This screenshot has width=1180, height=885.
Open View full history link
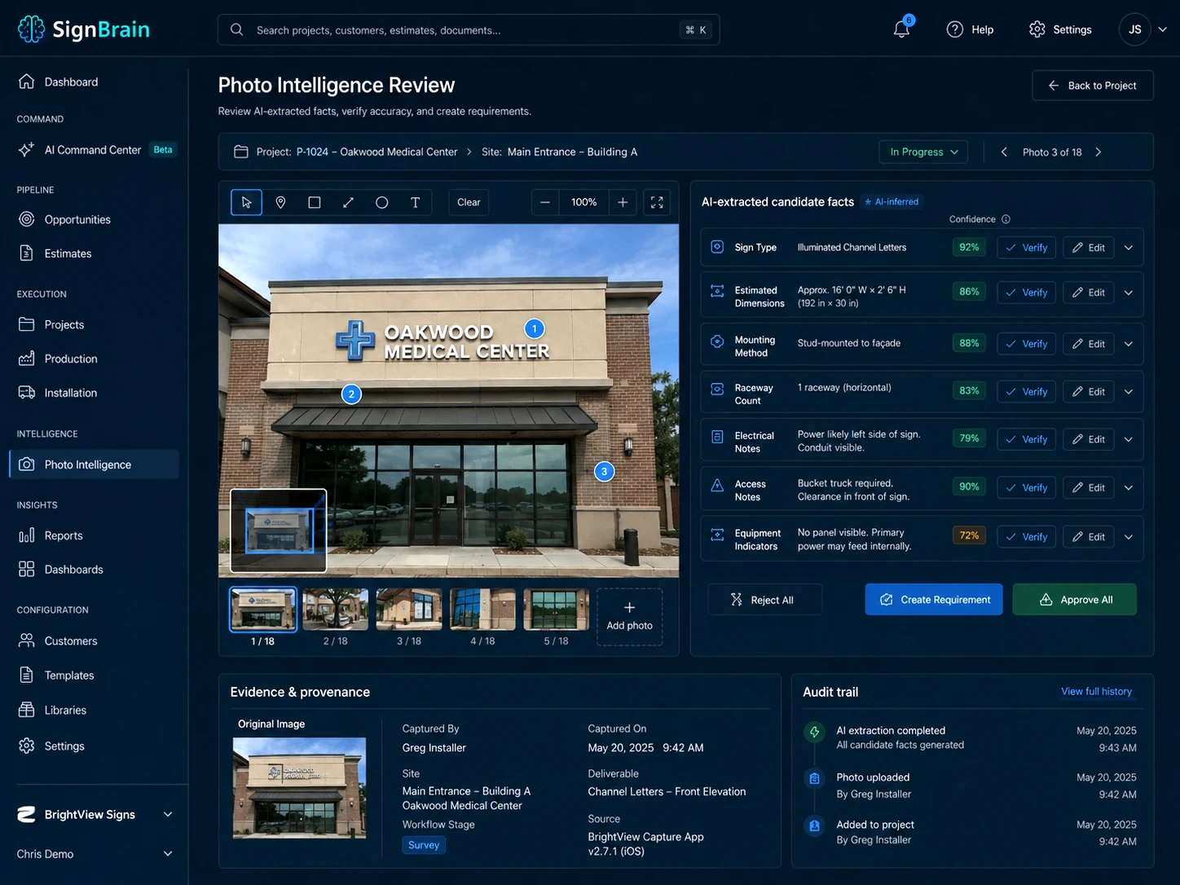coord(1096,692)
